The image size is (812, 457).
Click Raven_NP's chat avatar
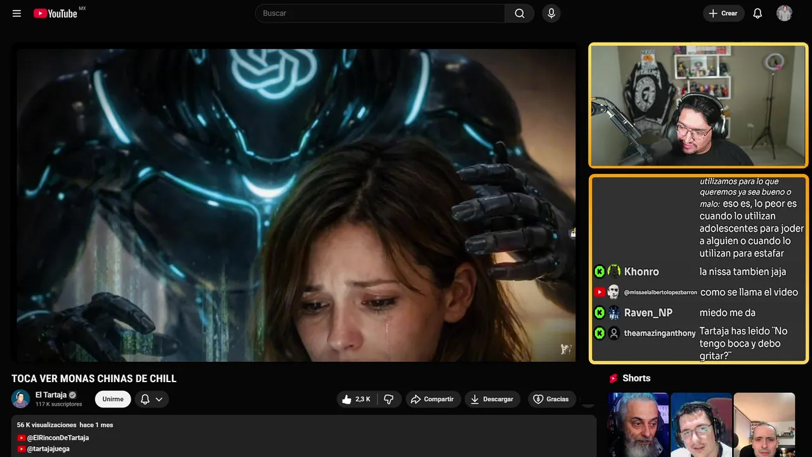pyautogui.click(x=614, y=313)
